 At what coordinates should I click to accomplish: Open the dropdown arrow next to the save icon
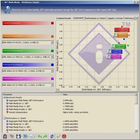coord(21,136)
